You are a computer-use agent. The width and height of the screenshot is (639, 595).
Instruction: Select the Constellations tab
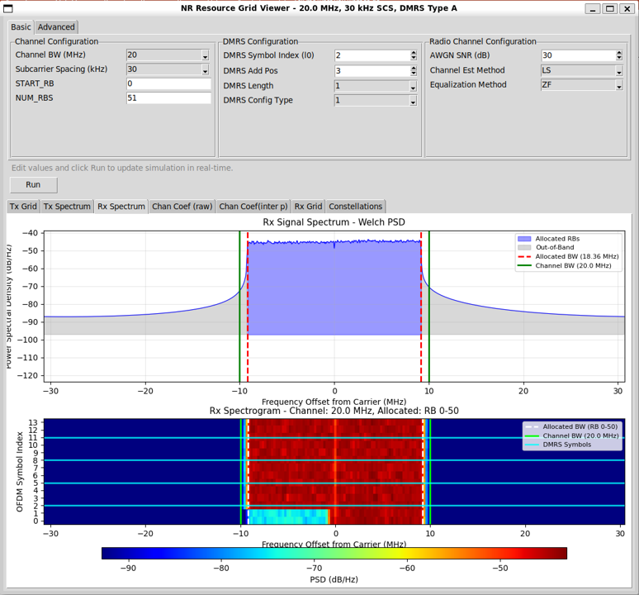pyautogui.click(x=356, y=207)
